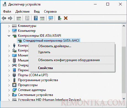Viewport: 127px width, 108px height.
Task: Minimize the Диспетчер устройств window
Action: 95,4
